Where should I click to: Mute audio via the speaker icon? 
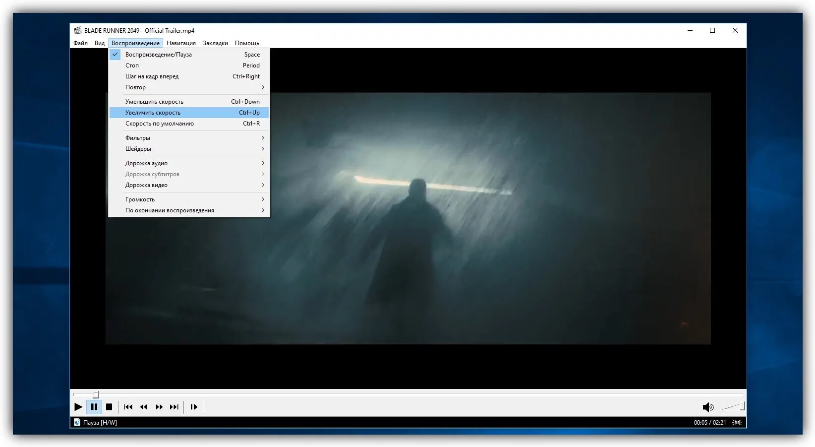click(x=708, y=407)
